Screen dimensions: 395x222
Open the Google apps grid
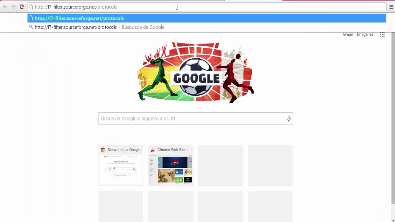pos(382,35)
